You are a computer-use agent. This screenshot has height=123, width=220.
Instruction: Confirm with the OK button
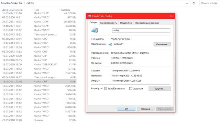point(126,109)
